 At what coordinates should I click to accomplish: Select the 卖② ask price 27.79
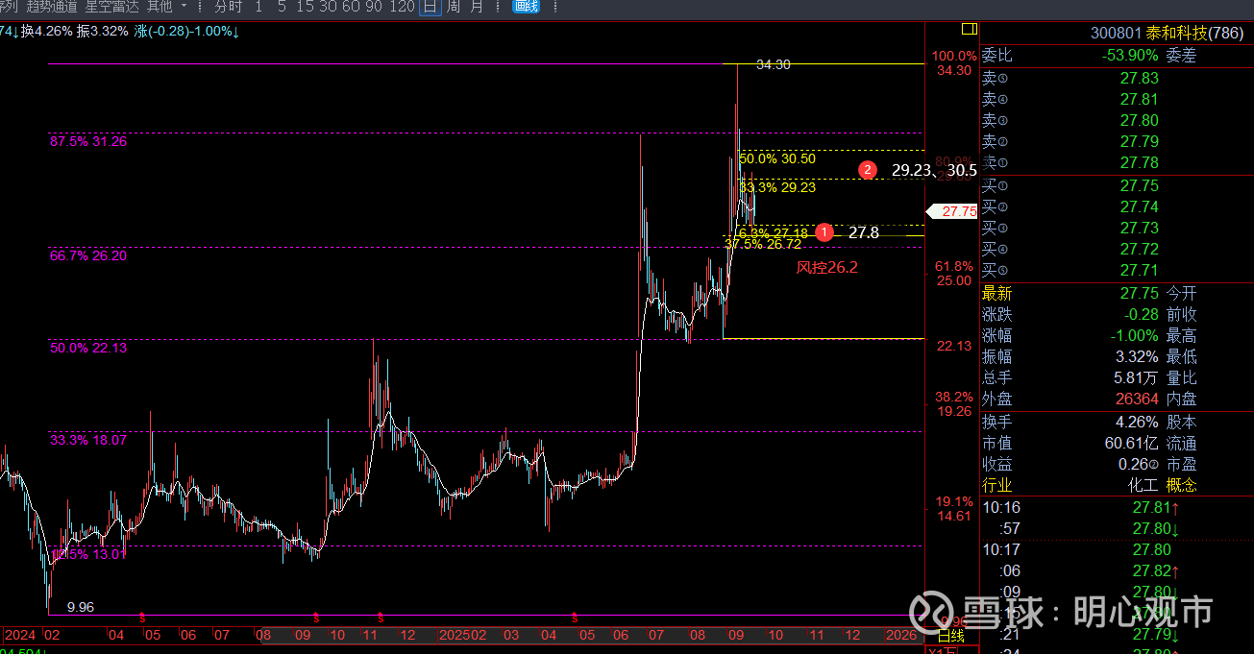[1140, 142]
